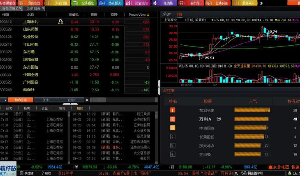Open the 帮助 help button in status bar
Image resolution: width=300 pixels, height=176 pixels.
tap(46, 173)
